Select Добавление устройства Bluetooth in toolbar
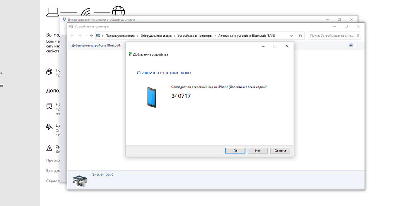The height and width of the screenshot is (206, 413). tap(96, 45)
